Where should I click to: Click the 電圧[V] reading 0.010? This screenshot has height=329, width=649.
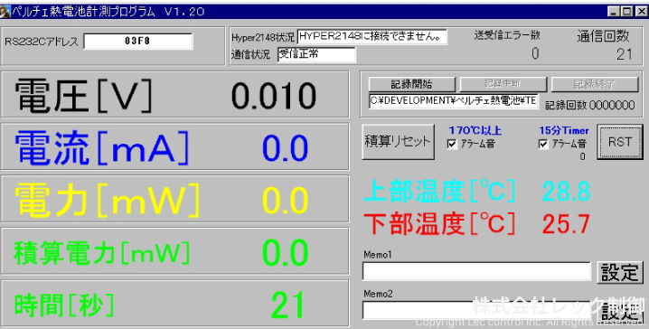(274, 96)
